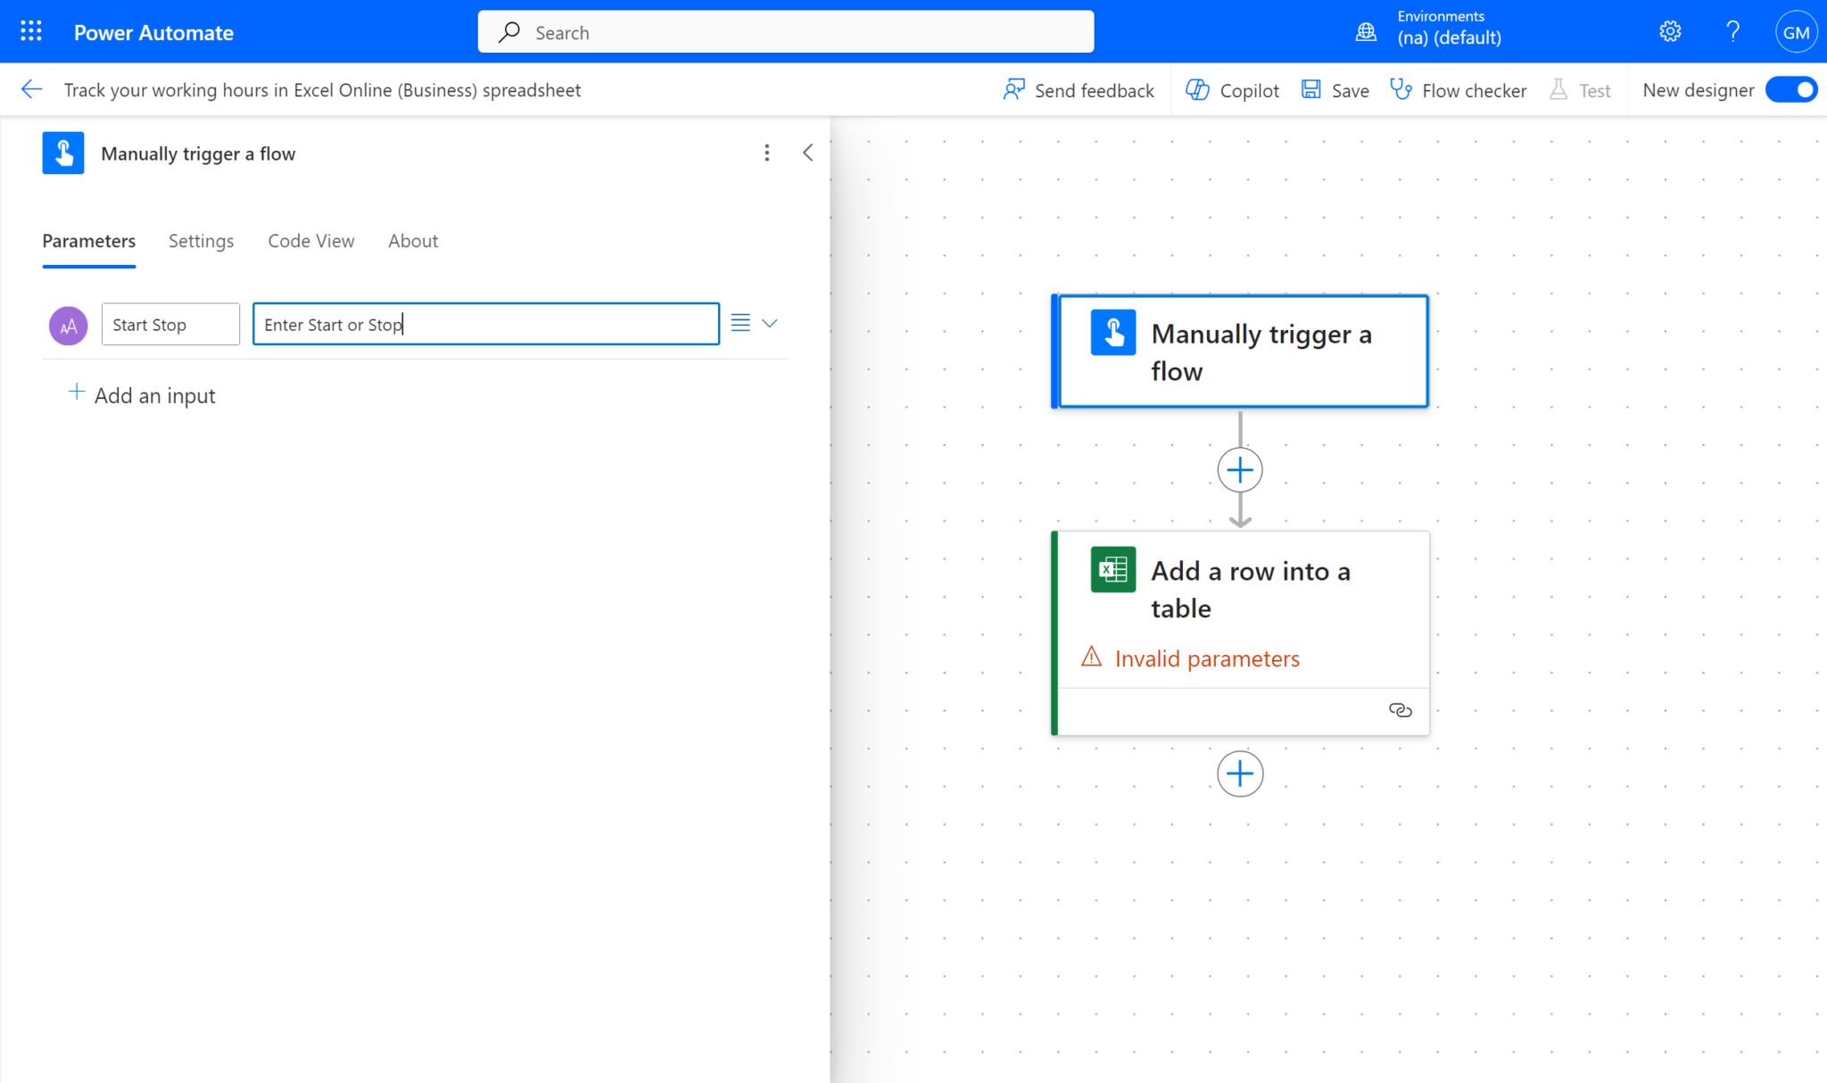Open the settings gear icon
Image resolution: width=1827 pixels, height=1083 pixels.
pyautogui.click(x=1670, y=32)
